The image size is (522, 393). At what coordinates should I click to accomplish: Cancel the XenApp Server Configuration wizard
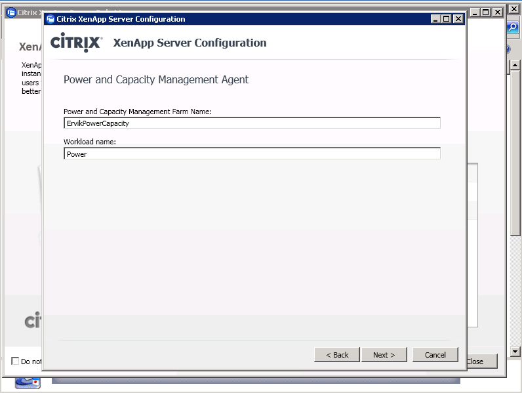tap(435, 355)
